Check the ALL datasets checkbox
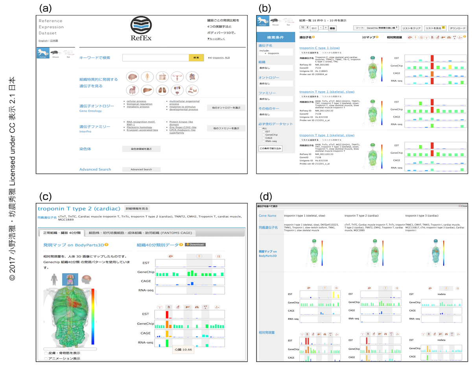The height and width of the screenshot is (365, 472). (x=260, y=128)
